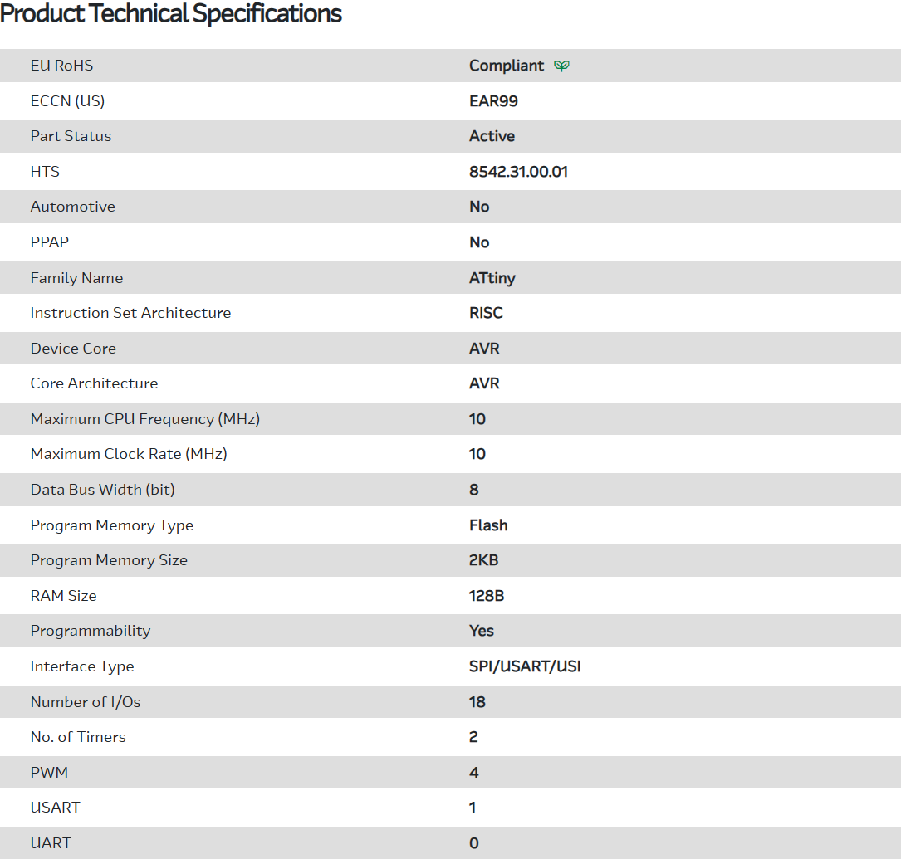Click the EU RoHS row label
The width and height of the screenshot is (901, 859).
(x=61, y=66)
